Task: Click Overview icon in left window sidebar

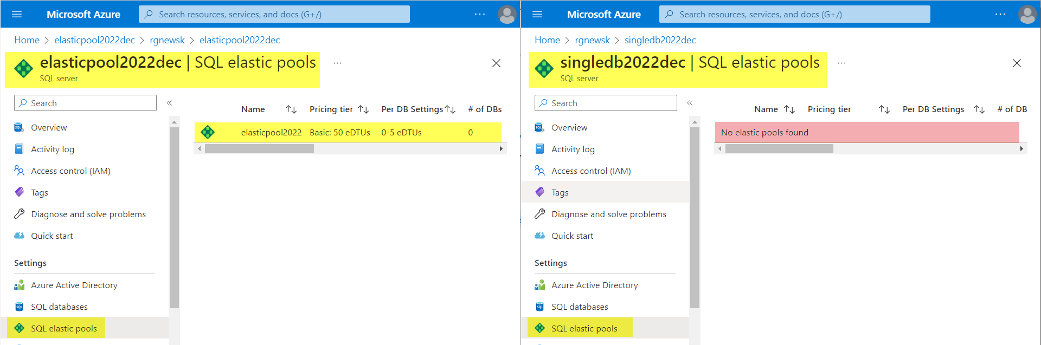Action: pyautogui.click(x=19, y=127)
